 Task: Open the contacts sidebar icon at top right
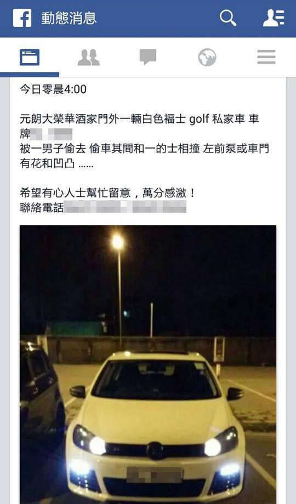(274, 18)
